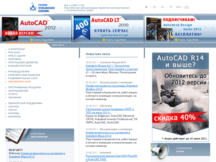Click the Autodesk Design Suite boxes image

(x=159, y=29)
